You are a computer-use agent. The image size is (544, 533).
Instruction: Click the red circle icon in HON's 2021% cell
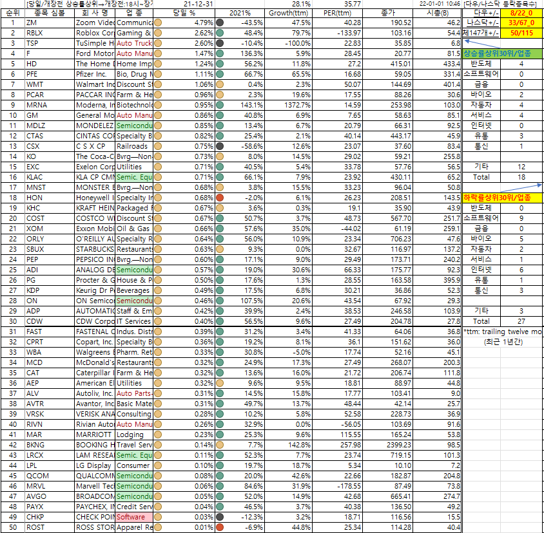click(220, 198)
